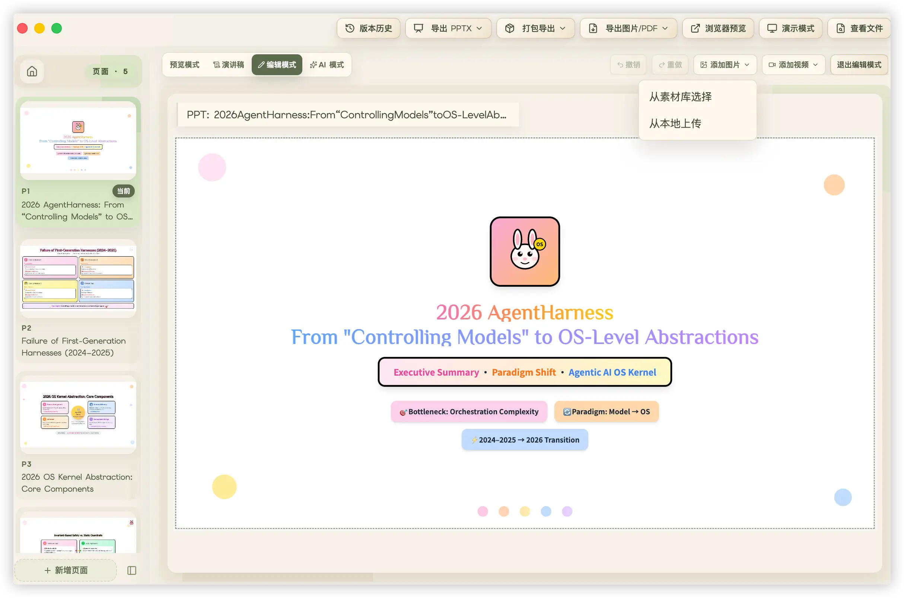Image resolution: width=904 pixels, height=598 pixels.
Task: Expand the 导出 PPTX dropdown
Action: (x=448, y=28)
